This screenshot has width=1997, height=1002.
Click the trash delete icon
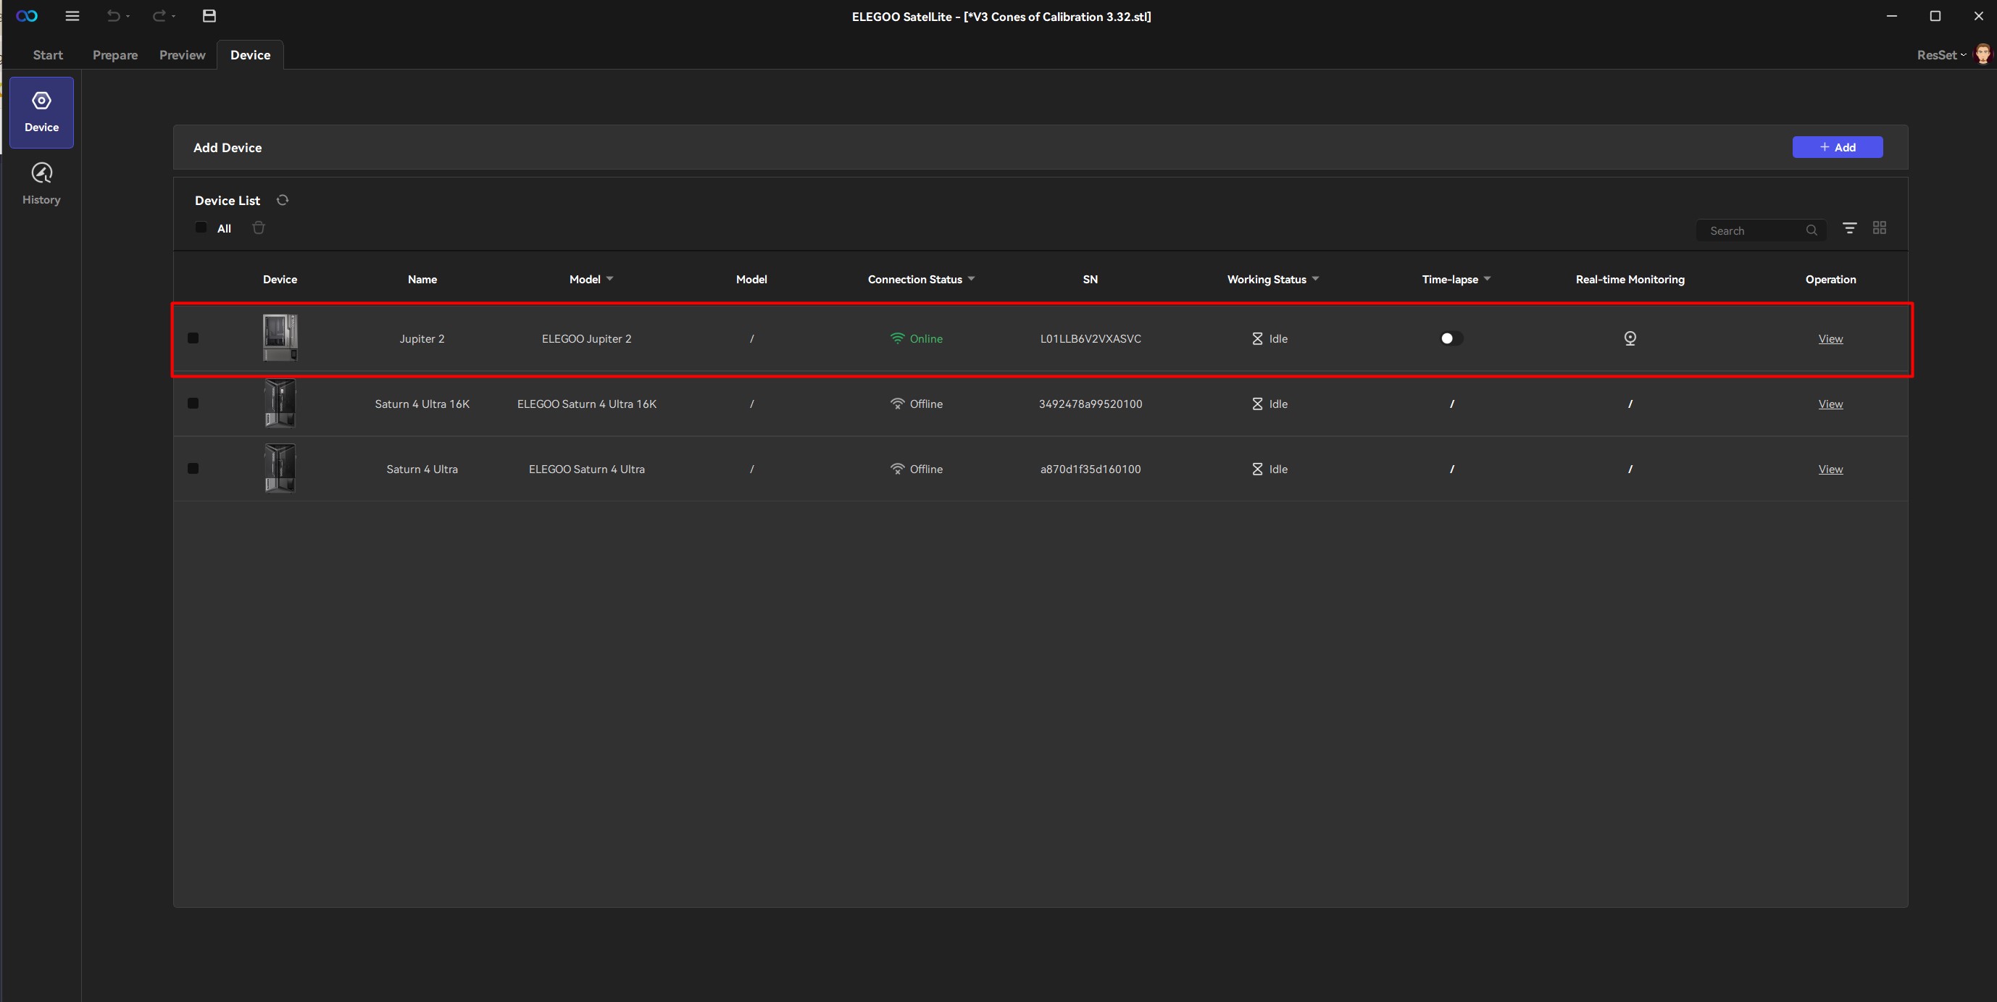pos(259,227)
